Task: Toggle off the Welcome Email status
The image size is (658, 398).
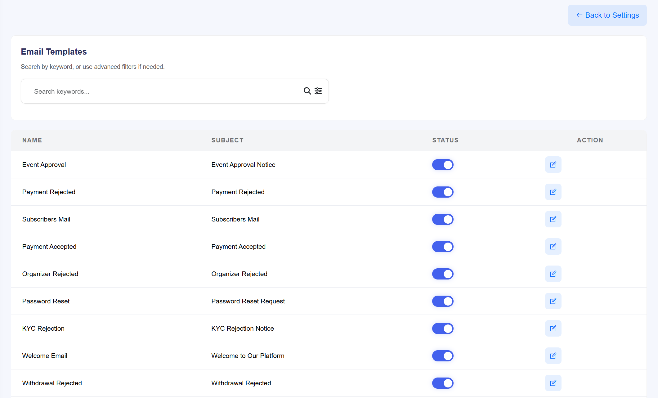Action: tap(443, 356)
